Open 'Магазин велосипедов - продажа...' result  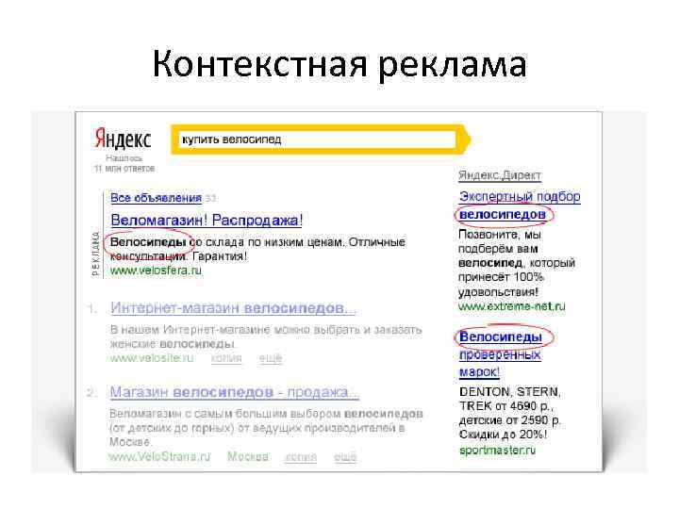coord(234,392)
